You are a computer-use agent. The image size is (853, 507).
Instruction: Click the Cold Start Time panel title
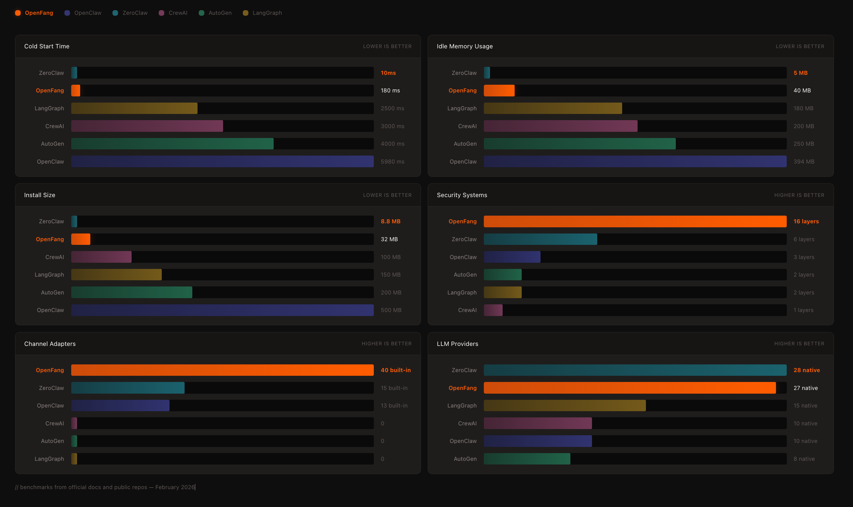point(47,46)
